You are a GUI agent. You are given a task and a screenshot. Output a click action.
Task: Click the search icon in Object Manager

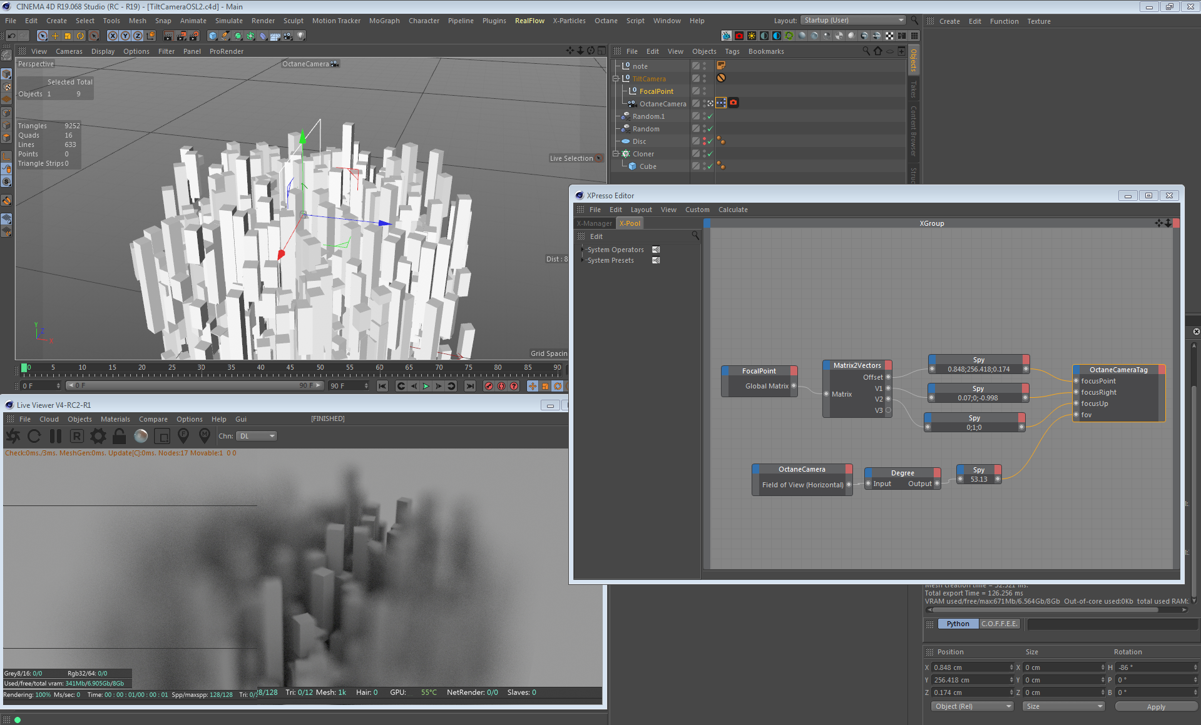[866, 51]
